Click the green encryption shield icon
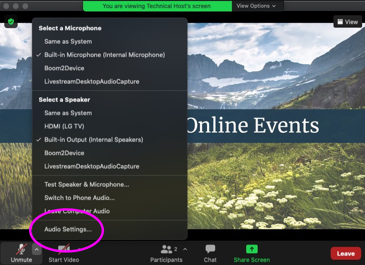 tap(11, 21)
